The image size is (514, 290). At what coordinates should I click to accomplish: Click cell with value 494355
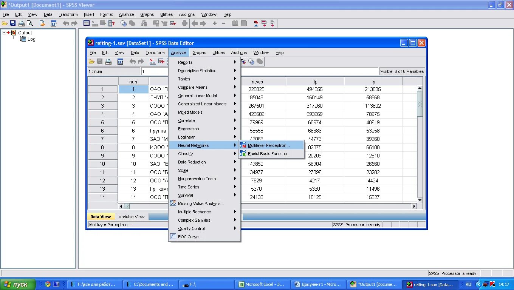[315, 89]
